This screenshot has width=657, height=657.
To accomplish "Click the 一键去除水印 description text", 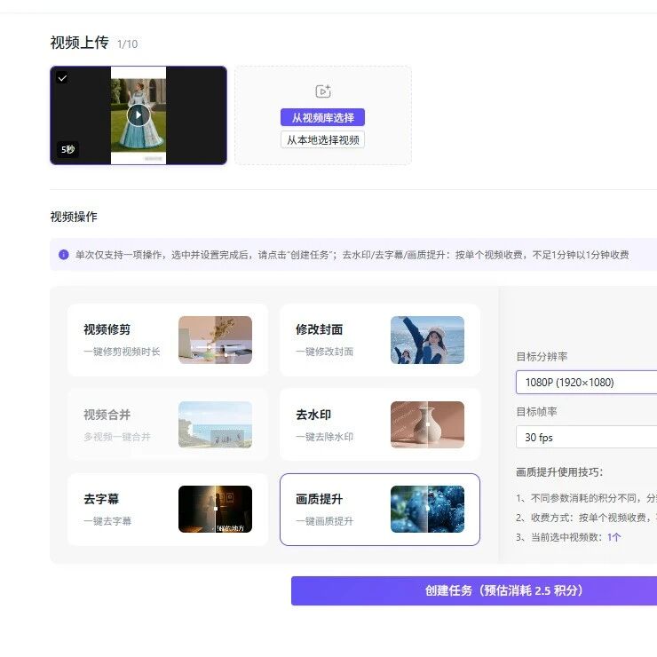I will (325, 437).
